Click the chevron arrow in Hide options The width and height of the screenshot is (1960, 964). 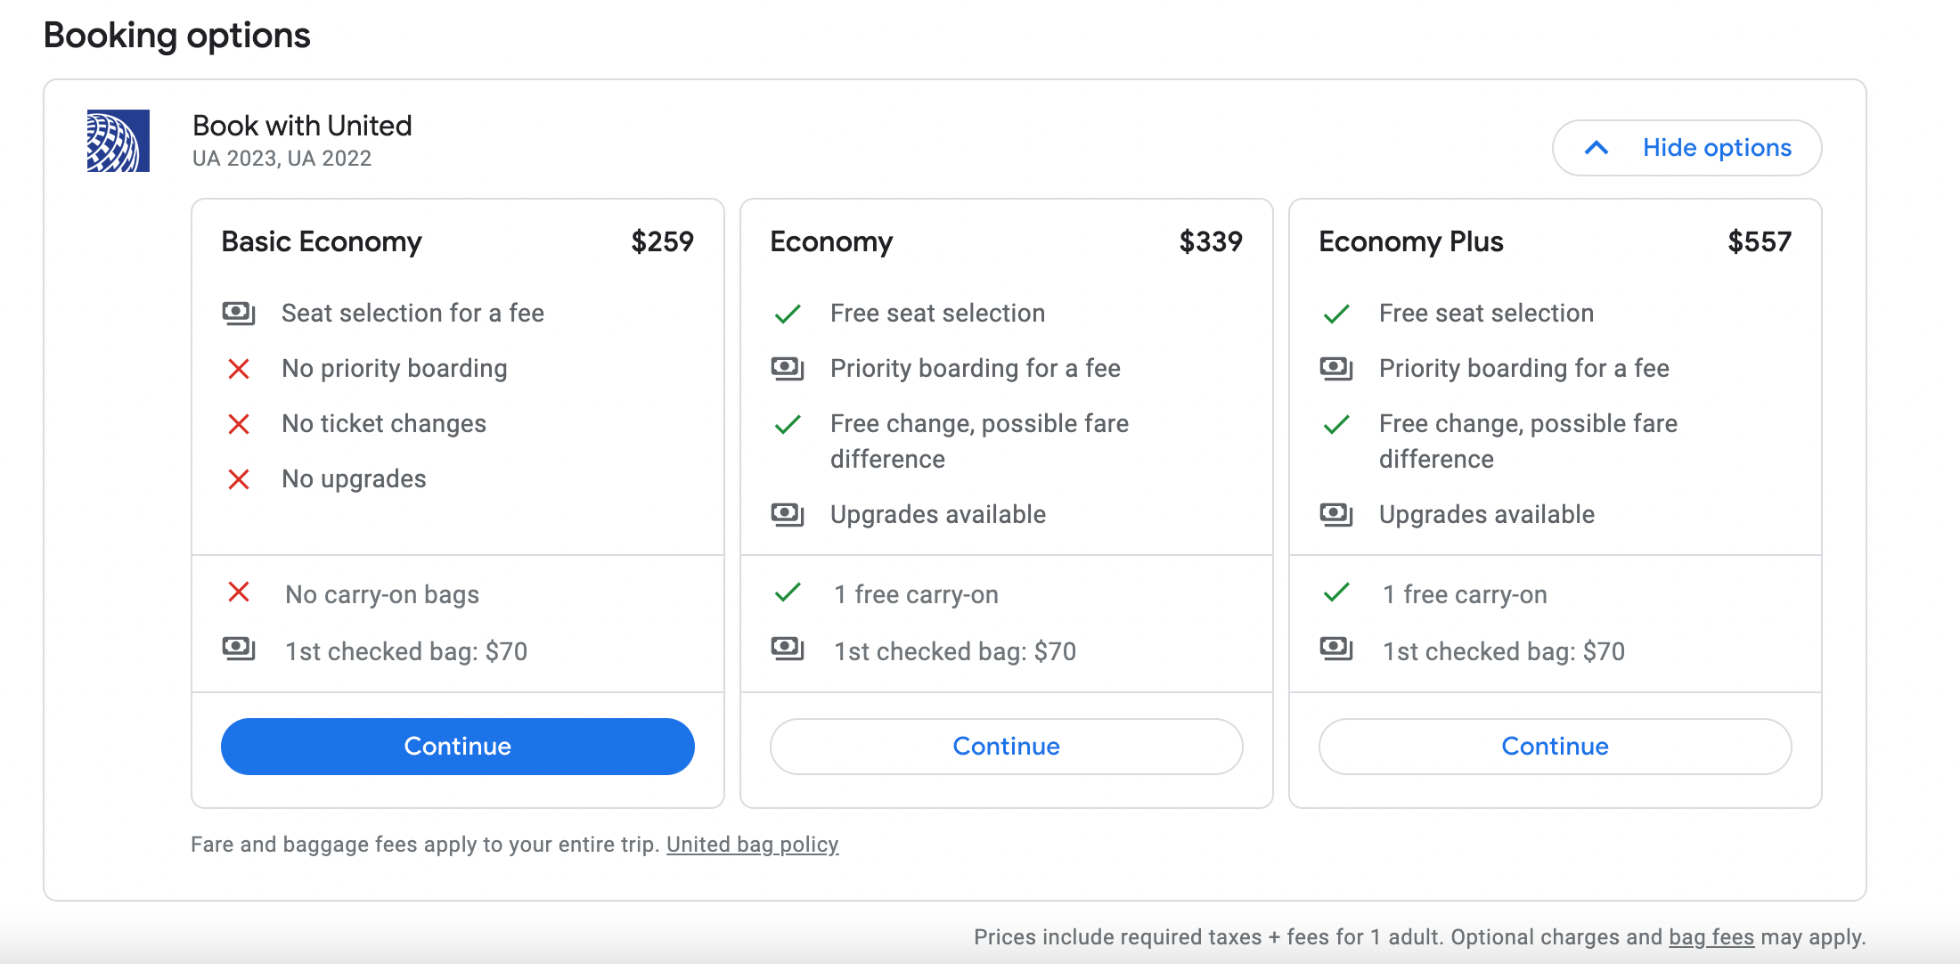point(1597,148)
